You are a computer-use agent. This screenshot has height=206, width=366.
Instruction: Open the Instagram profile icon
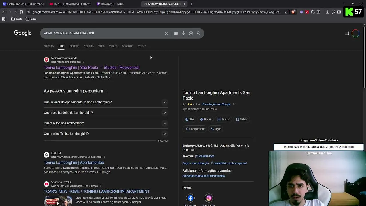click(209, 198)
